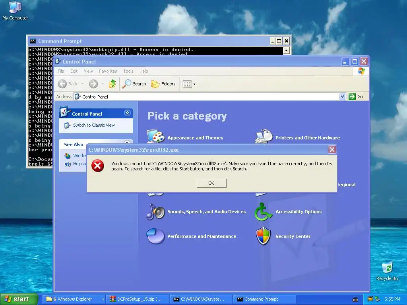Open the File menu in Control Panel
The image size is (407, 305).
point(61,71)
